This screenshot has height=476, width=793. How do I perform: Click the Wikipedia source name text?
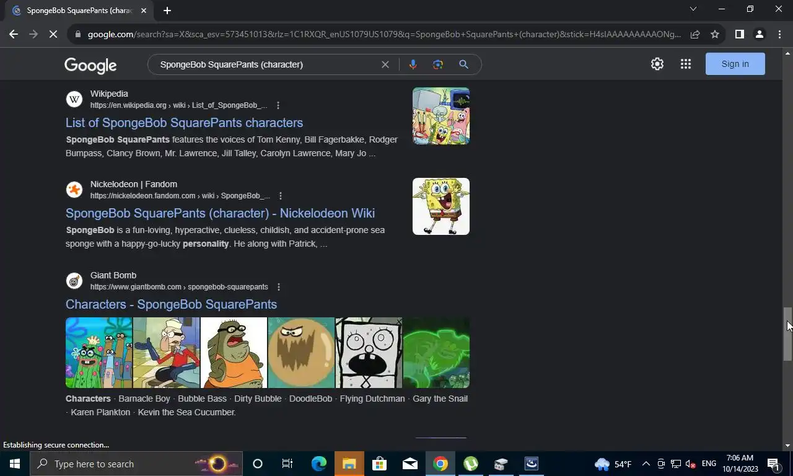(x=109, y=94)
